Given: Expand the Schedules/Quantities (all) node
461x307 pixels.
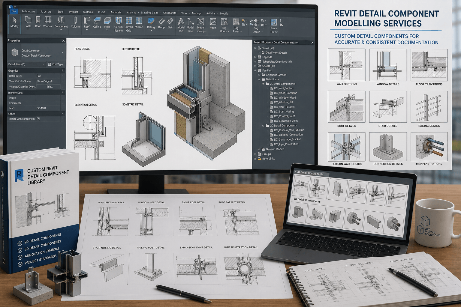Looking at the screenshot, I should pos(255,61).
